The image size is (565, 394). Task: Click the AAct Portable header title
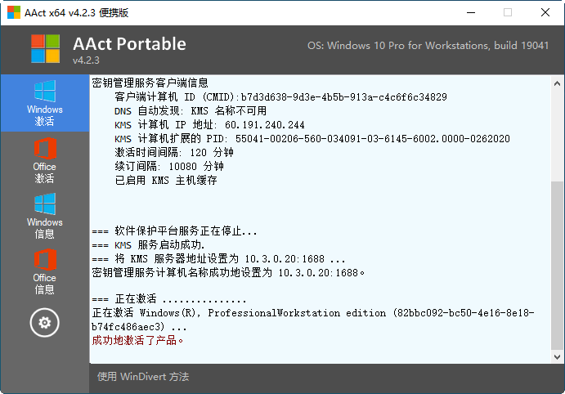coord(129,44)
